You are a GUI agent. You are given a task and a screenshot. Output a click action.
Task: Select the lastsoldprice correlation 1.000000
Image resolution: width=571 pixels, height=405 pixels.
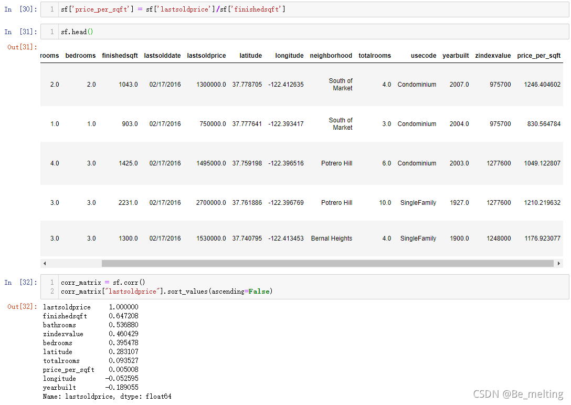[123, 307]
